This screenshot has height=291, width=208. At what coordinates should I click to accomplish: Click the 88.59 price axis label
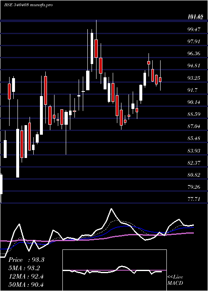click(194, 114)
